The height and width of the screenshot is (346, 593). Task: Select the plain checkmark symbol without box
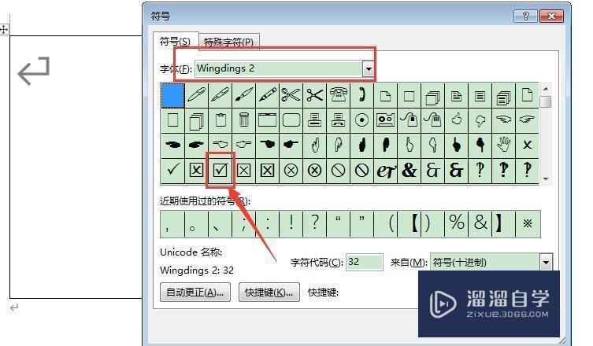coord(172,171)
